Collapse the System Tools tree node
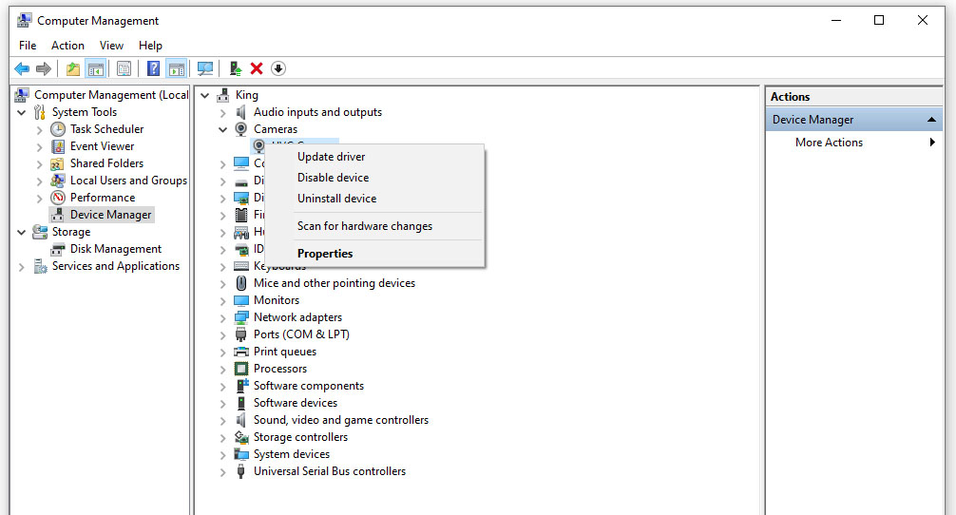Viewport: 956px width, 515px height. pos(22,113)
